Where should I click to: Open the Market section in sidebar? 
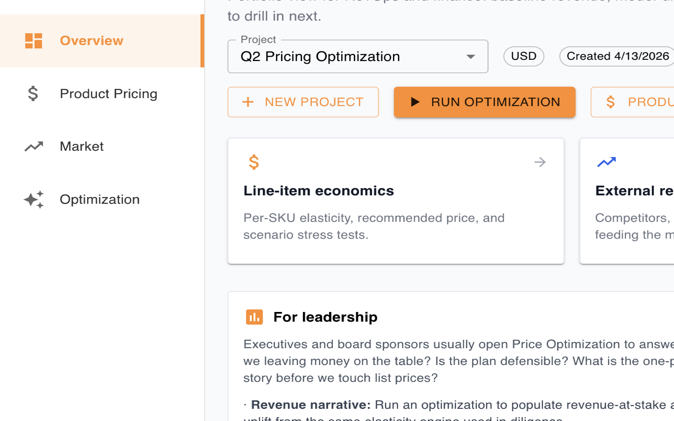pyautogui.click(x=101, y=146)
